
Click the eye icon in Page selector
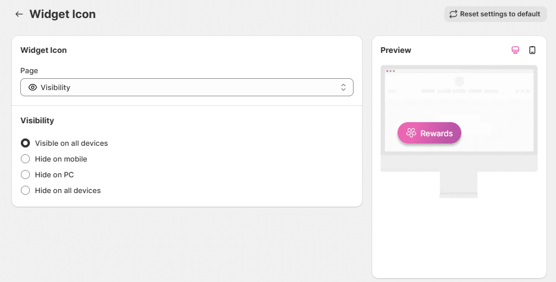tap(33, 87)
